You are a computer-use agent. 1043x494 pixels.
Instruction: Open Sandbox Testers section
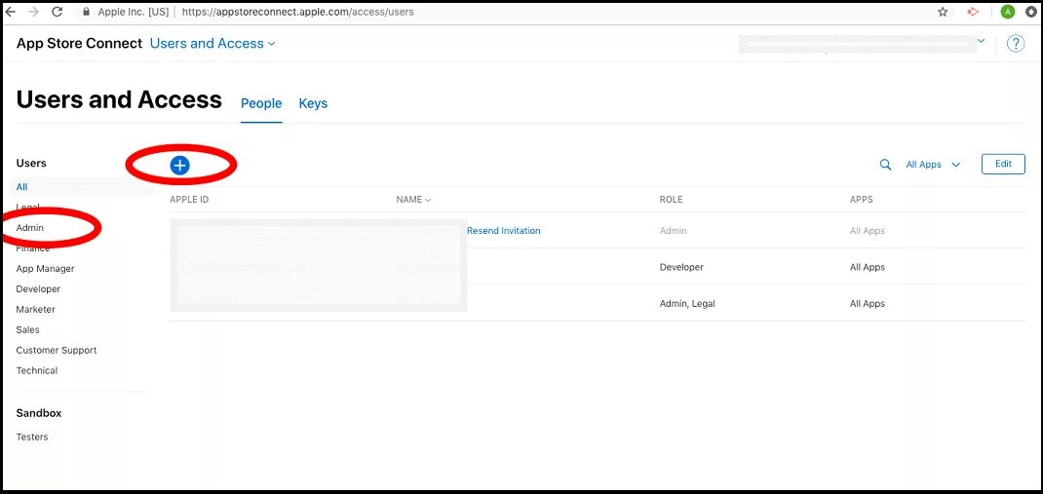coord(32,437)
